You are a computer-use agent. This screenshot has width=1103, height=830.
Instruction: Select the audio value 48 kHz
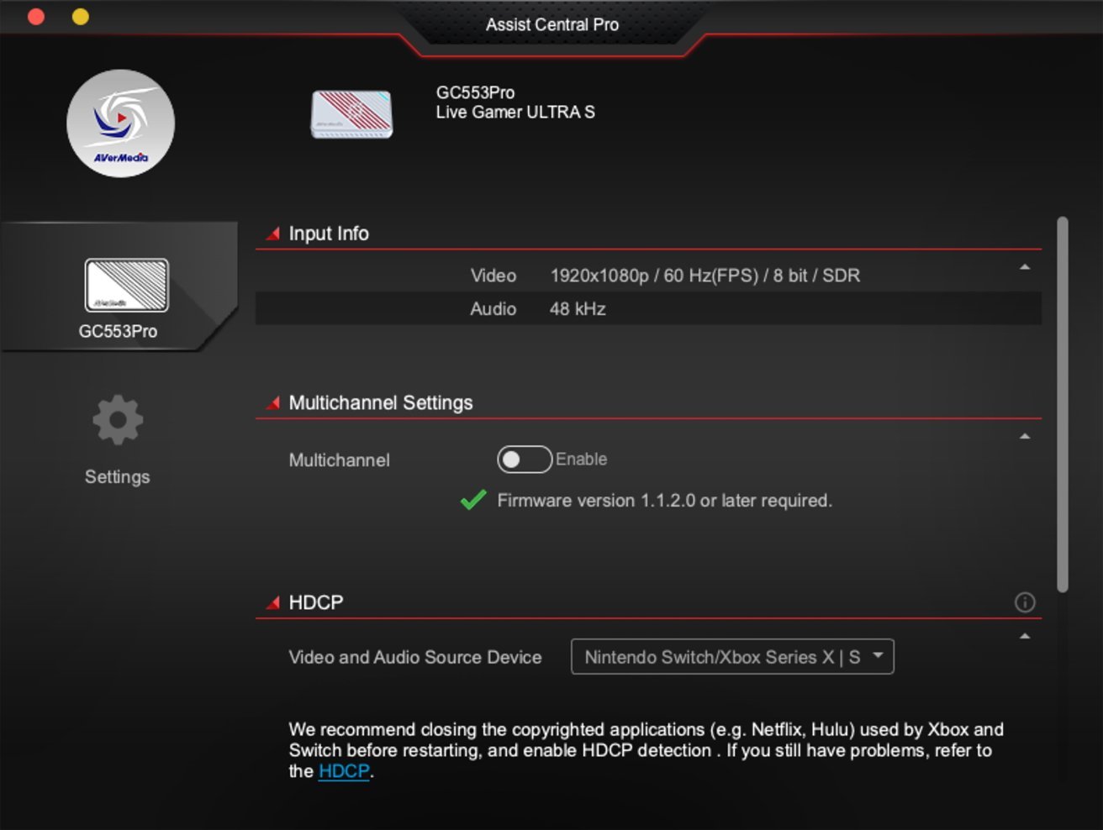pos(578,309)
